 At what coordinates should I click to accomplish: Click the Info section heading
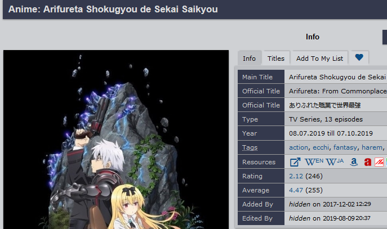tap(313, 37)
